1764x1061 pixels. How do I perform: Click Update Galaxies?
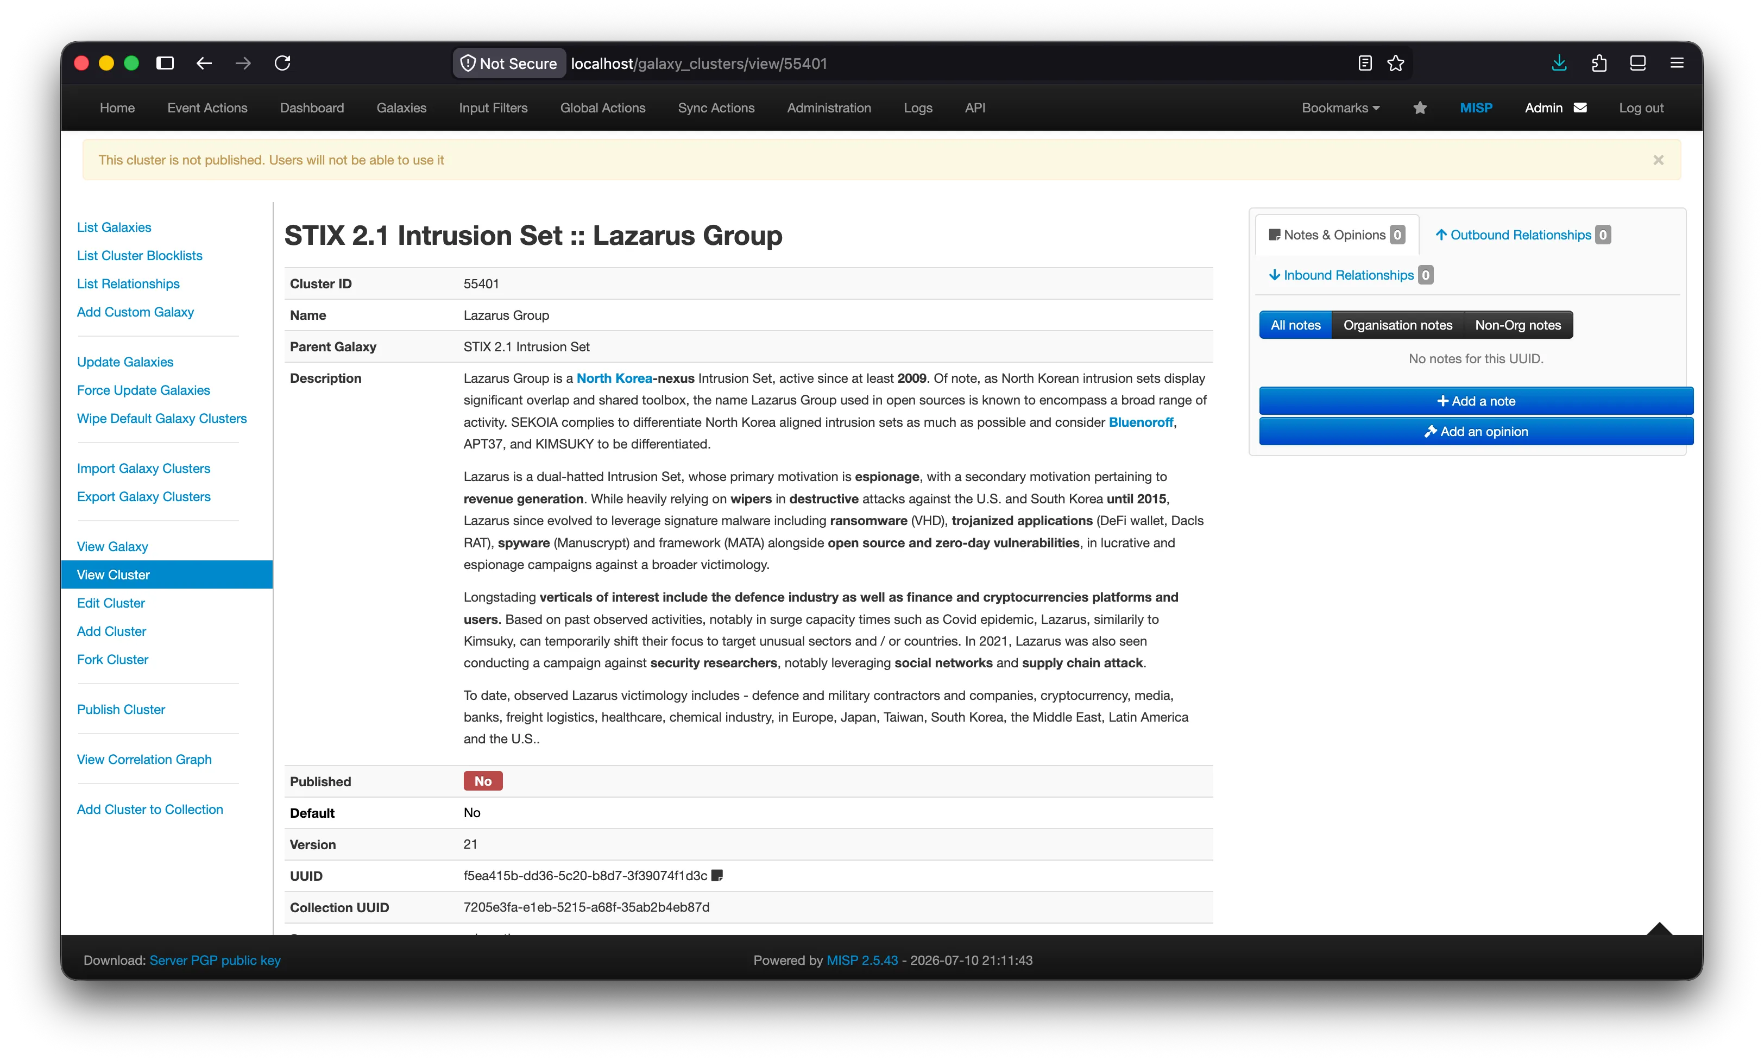[x=125, y=363]
